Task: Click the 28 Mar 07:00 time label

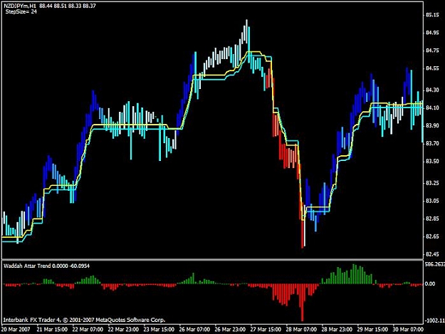Action: point(301,330)
